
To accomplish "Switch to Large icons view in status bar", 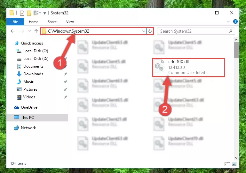I will pyautogui.click(x=234, y=164).
